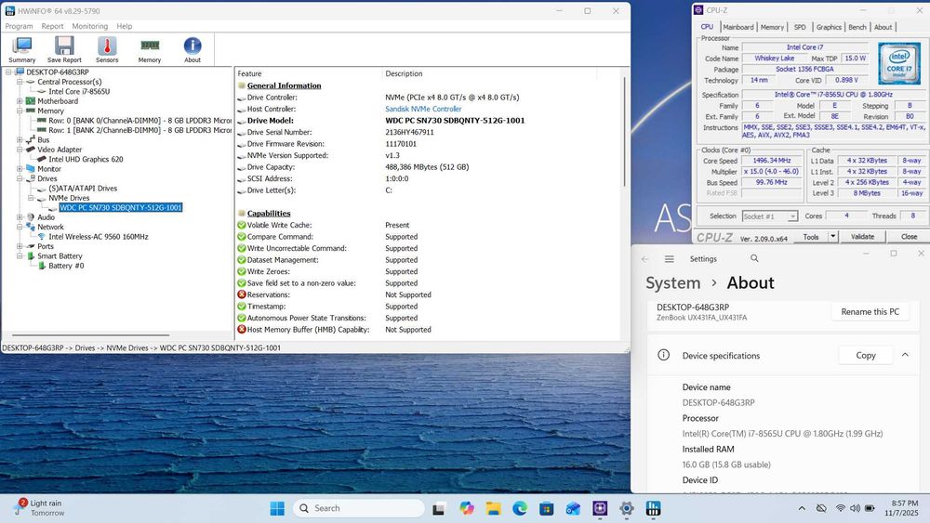This screenshot has width=930, height=523.
Task: Click the Wi-Fi icon in the system tray
Action: pyautogui.click(x=840, y=508)
